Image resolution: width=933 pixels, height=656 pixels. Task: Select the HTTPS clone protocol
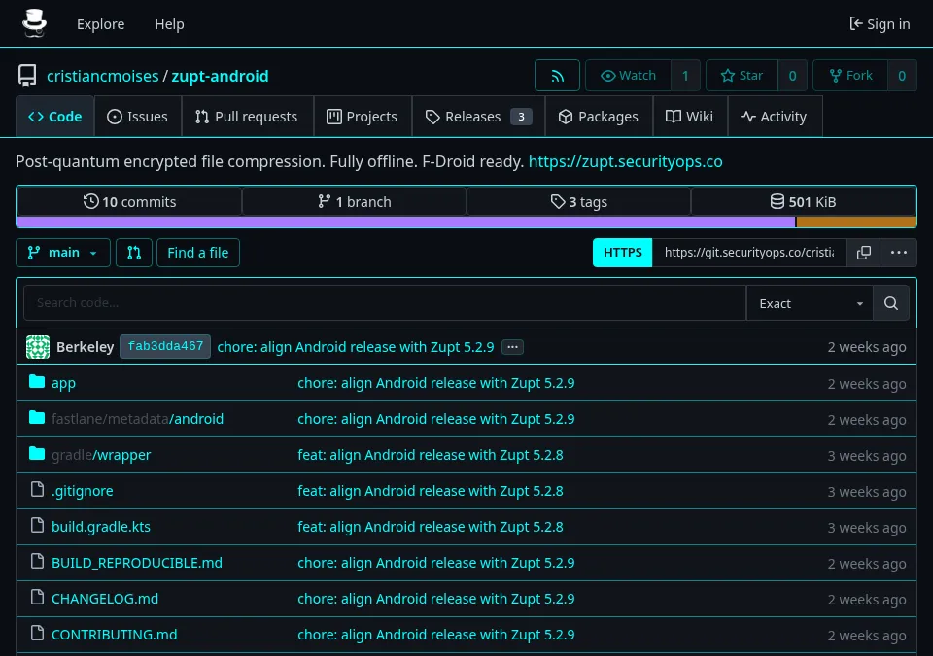coord(622,253)
